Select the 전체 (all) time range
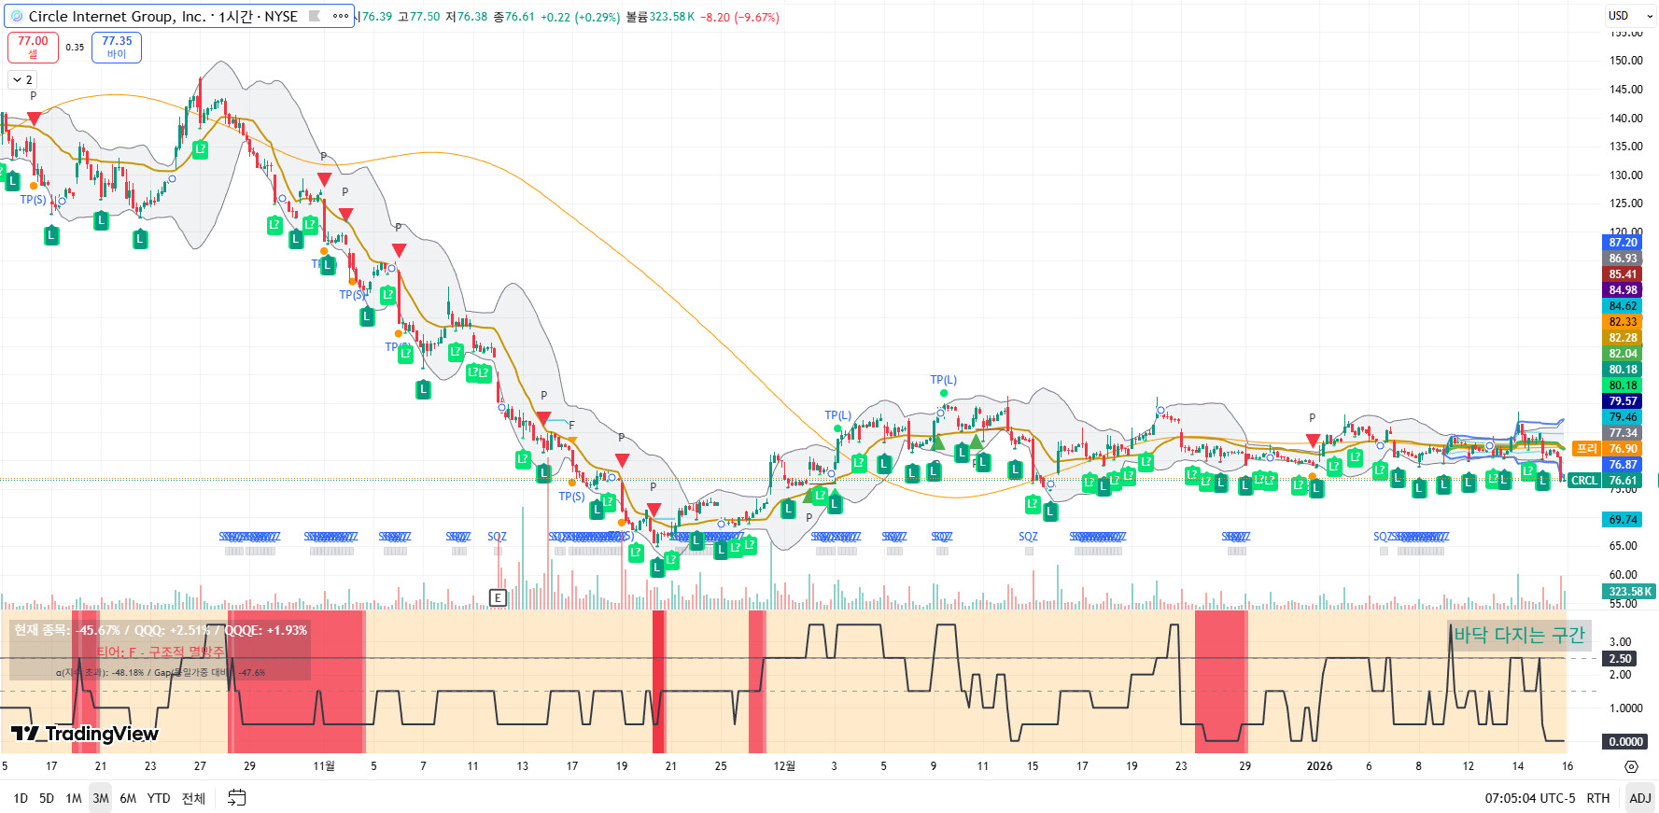 tap(193, 798)
